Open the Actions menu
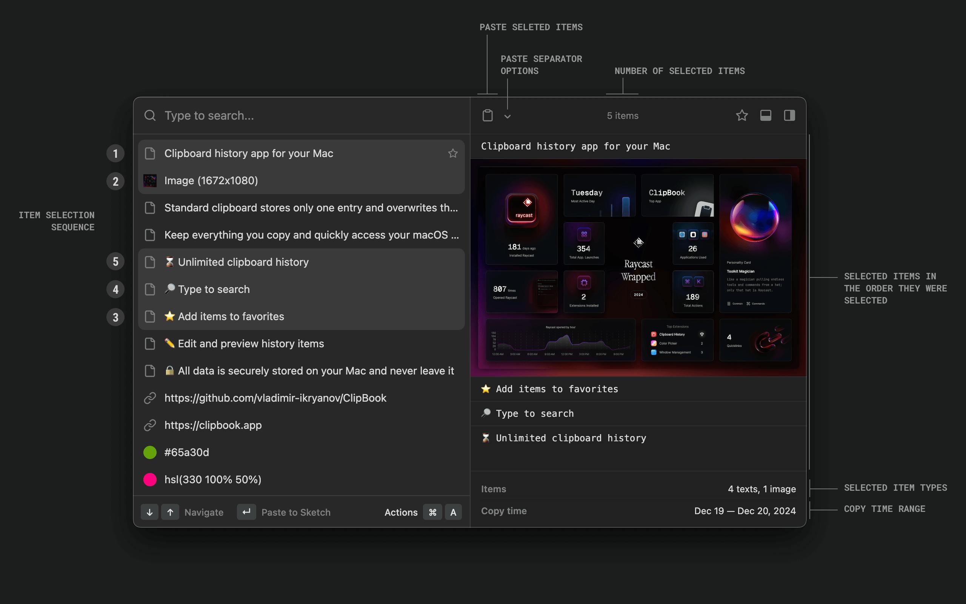 (401, 512)
